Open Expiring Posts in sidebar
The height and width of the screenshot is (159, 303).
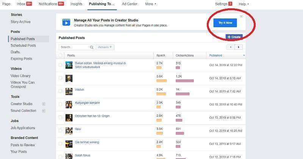coord(21,59)
